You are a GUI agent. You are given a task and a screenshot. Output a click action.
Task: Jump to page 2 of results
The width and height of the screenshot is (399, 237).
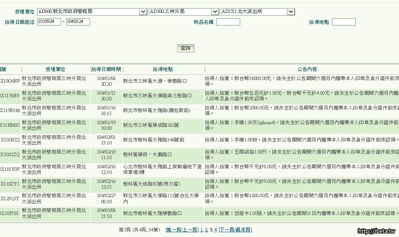pos(206,230)
